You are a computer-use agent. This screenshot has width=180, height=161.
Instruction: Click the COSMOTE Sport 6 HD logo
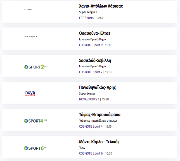[x=35, y=148]
